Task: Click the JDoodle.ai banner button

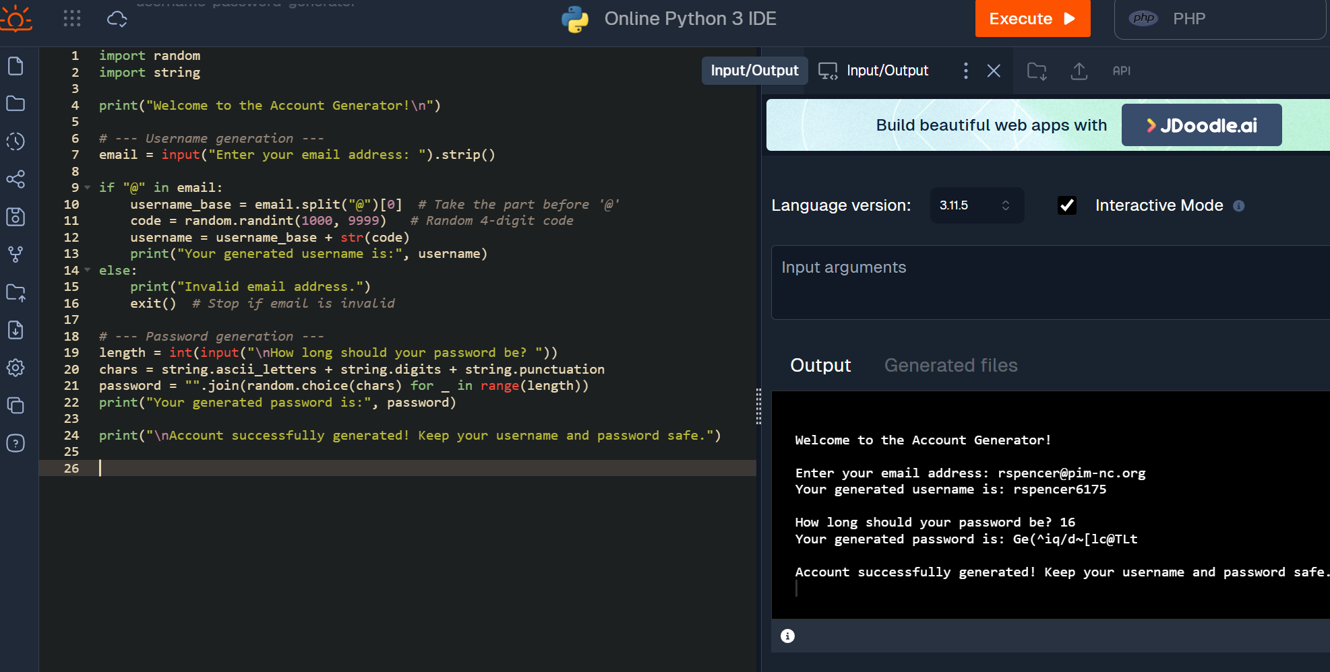Action: click(1201, 125)
